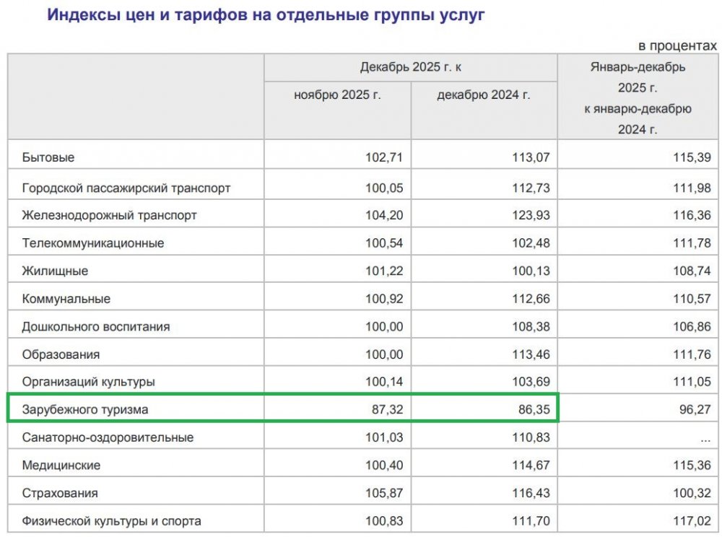Select the 'Городской пассажирский транспорт' row label
722x537 pixels.
pyautogui.click(x=126, y=188)
